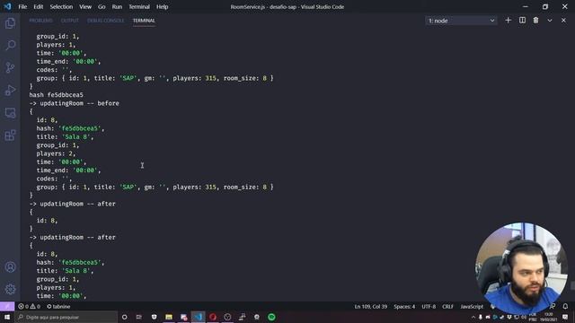Open Opera browser from taskbar

(213, 317)
